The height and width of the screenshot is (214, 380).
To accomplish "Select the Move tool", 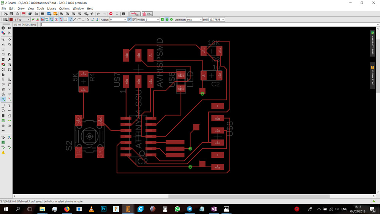I will click(x=9, y=40).
